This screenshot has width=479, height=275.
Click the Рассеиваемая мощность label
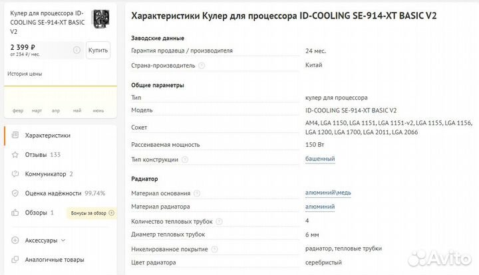pyautogui.click(x=165, y=145)
